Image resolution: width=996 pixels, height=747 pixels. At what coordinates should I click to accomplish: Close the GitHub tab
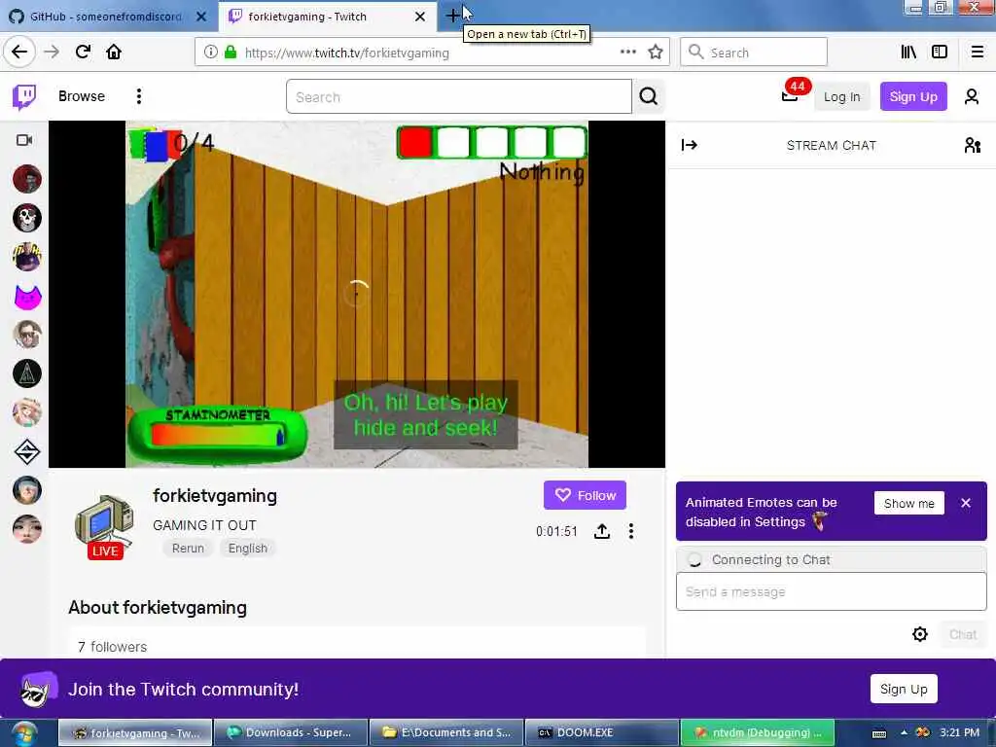[x=201, y=17]
